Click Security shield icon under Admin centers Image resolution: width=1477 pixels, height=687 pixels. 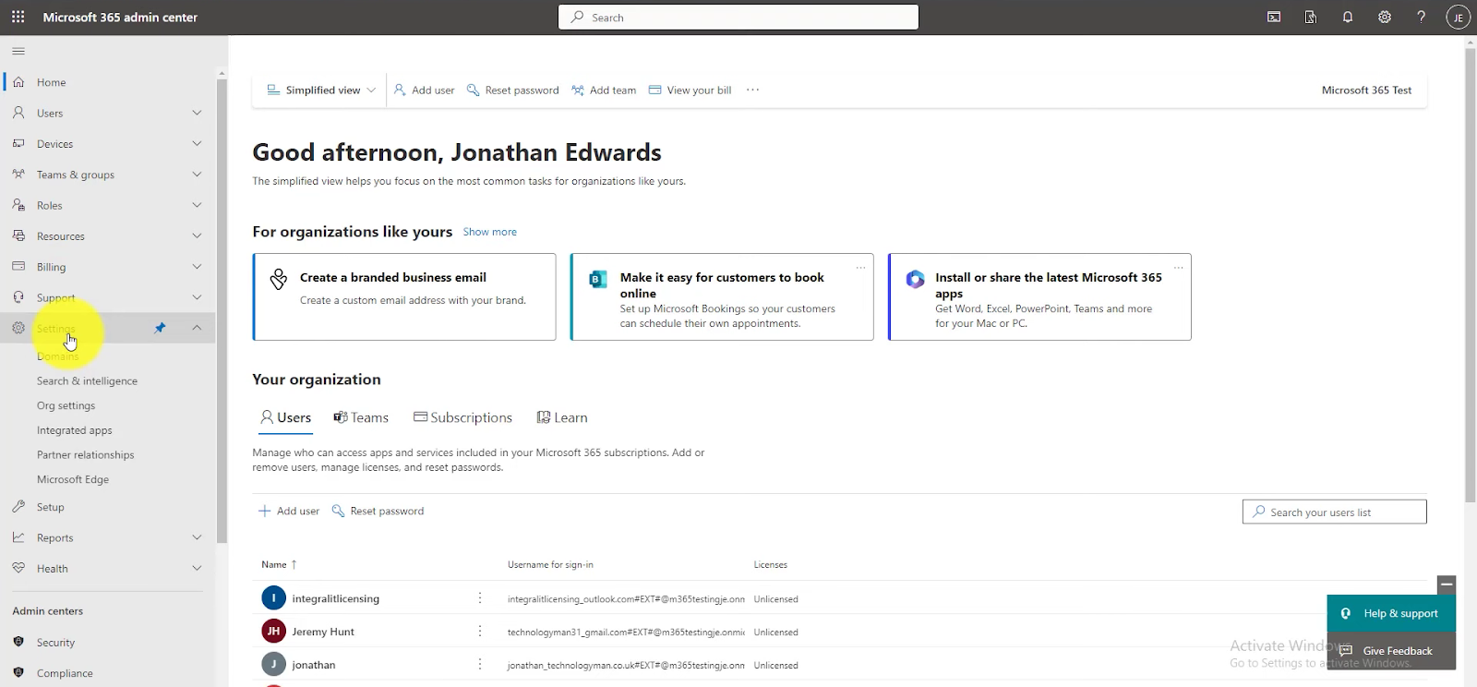tap(18, 642)
